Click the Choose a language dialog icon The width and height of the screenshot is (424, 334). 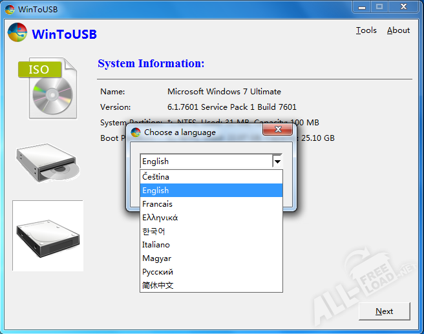[136, 132]
